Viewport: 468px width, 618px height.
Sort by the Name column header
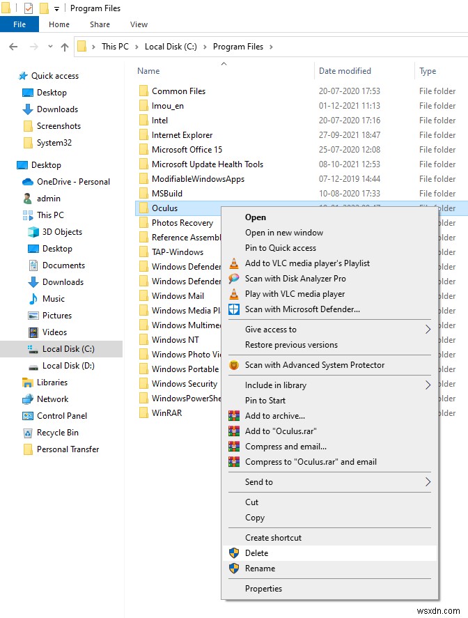(148, 71)
